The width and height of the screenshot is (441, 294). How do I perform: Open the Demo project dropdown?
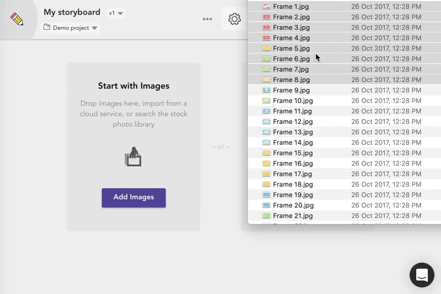[x=71, y=28]
